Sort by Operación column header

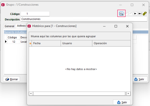click(111, 43)
